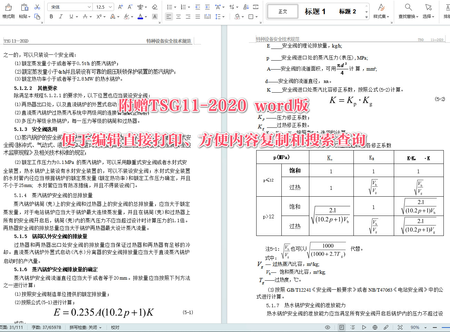Click the Decrease Indent icon
Image resolution: width=450 pixels, height=332 pixels.
click(198, 7)
